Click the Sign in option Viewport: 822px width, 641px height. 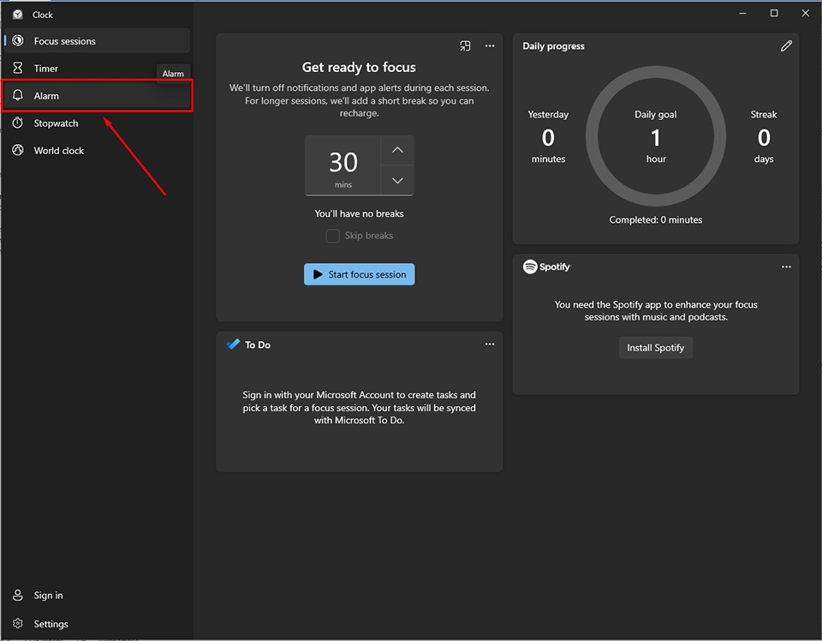[x=98, y=596]
